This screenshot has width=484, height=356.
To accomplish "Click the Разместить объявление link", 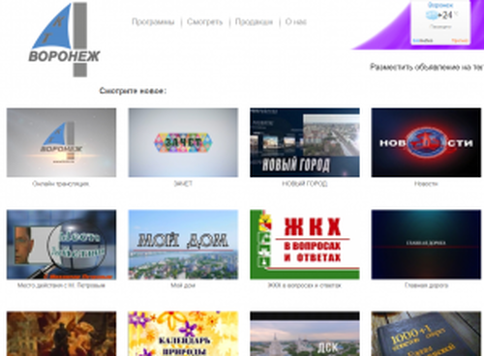I will [x=427, y=67].
